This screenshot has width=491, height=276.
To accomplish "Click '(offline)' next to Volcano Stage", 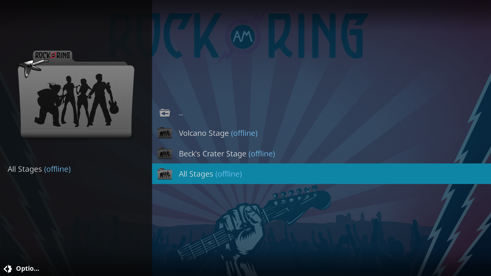I will point(244,133).
